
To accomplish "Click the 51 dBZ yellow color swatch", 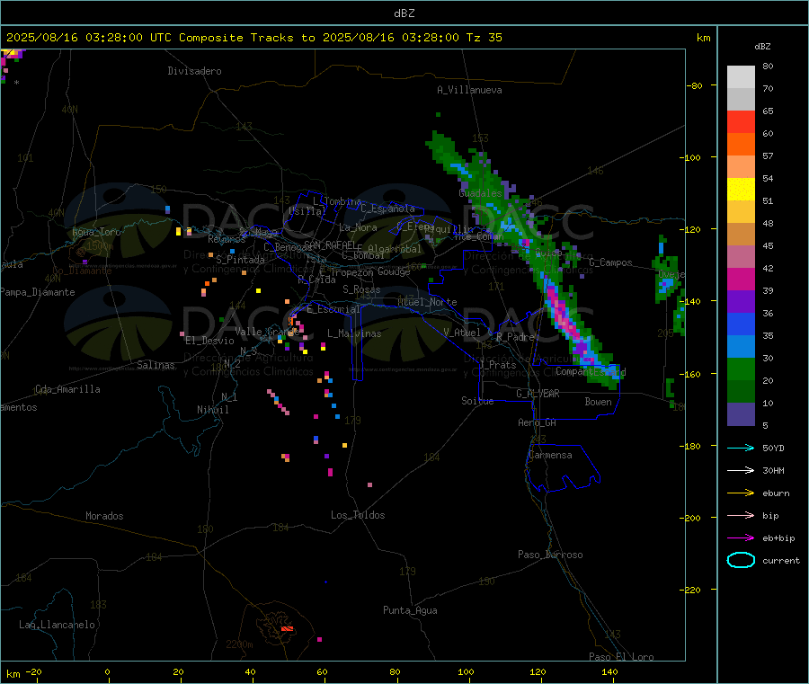I will pyautogui.click(x=741, y=190).
